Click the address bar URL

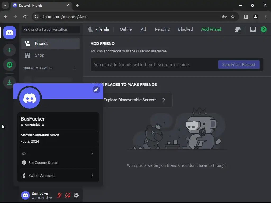click(64, 17)
